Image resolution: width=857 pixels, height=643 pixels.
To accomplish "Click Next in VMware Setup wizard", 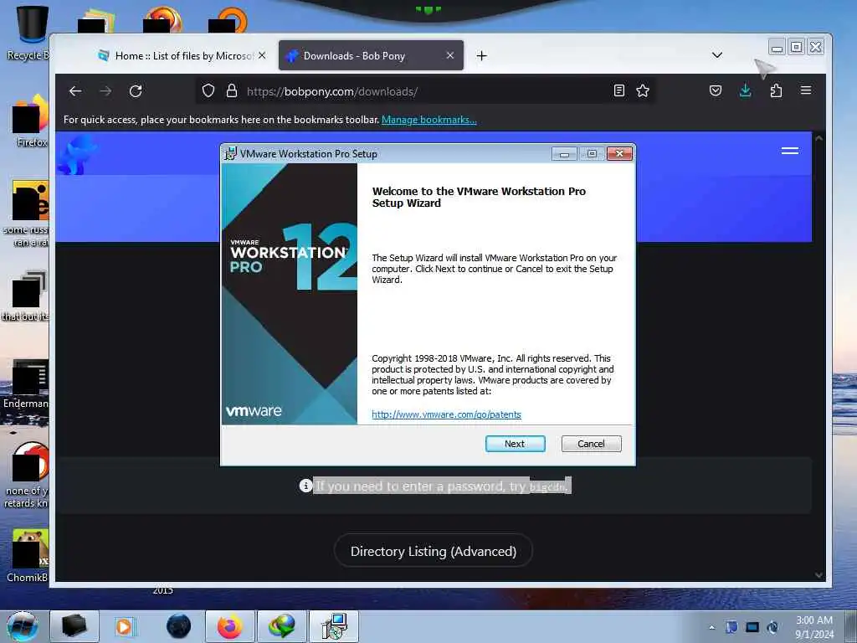I will [x=515, y=444].
